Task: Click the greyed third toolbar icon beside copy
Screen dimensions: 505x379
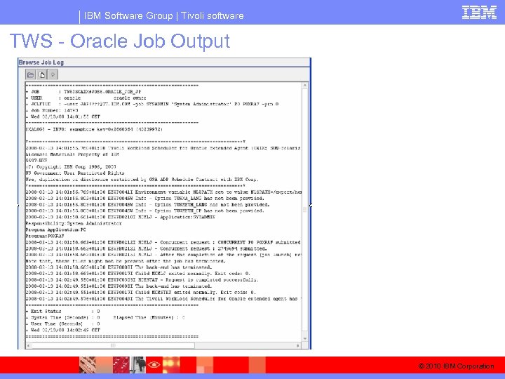Action: tap(53, 75)
